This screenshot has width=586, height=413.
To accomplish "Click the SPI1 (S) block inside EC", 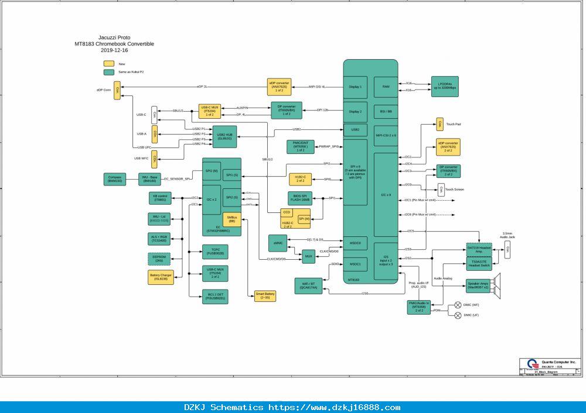I will coord(232,175).
